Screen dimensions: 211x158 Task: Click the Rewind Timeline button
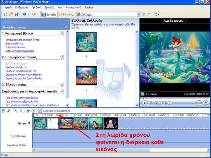coord(28,111)
